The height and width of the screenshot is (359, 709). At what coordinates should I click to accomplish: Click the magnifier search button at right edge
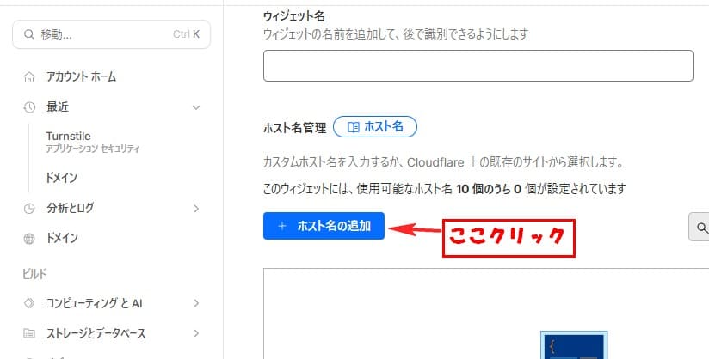click(x=700, y=227)
